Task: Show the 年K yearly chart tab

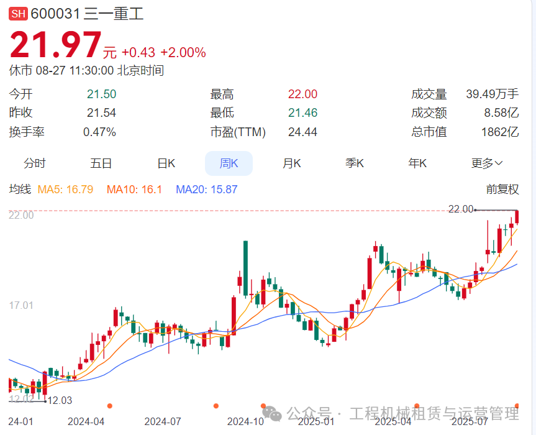Action: point(417,163)
